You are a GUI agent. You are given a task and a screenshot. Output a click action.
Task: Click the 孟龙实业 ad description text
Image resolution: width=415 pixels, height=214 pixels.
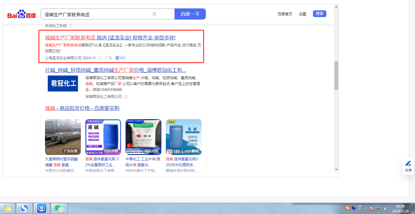tap(123, 48)
